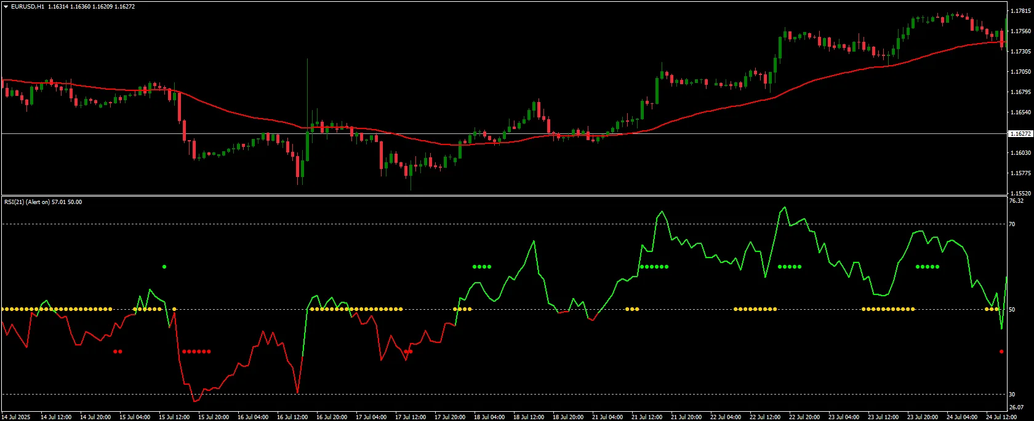
Task: Select the RSI(21) (Alert on) indicator label
Action: pos(26,202)
